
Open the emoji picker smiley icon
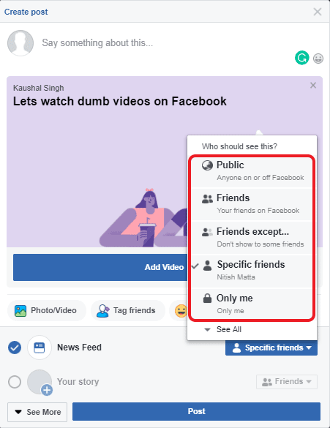318,59
